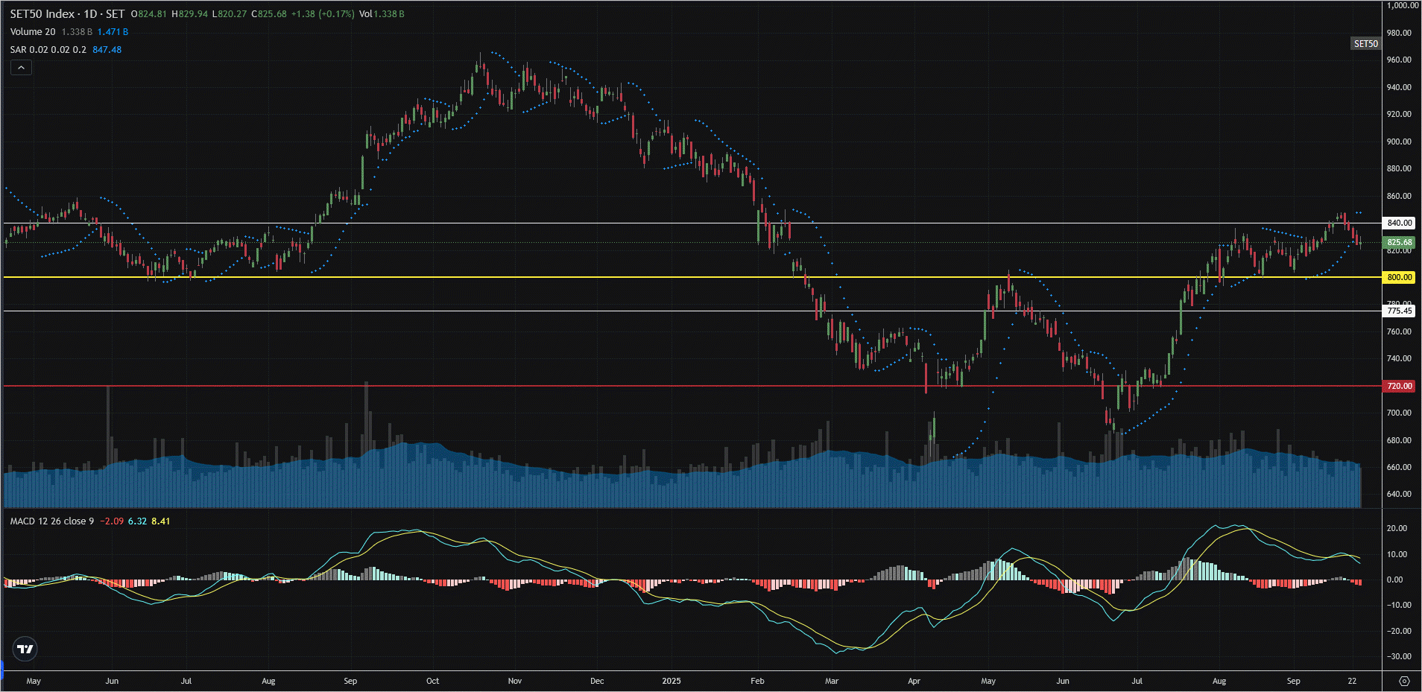
Task: Select the SAR 0.02 0.02 0.2 indicator legend
Action: (x=48, y=50)
